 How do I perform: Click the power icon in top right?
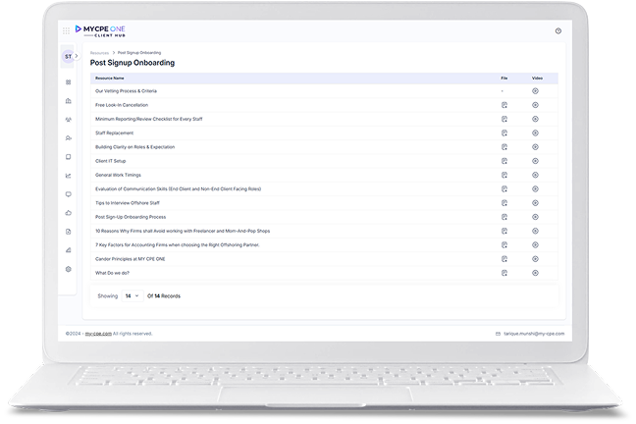click(557, 30)
